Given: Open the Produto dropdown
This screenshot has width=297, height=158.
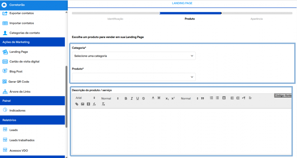Looking at the screenshot, I should (x=134, y=77).
